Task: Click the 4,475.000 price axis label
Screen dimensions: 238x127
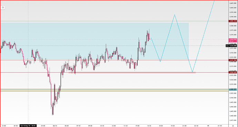Action: [233, 120]
